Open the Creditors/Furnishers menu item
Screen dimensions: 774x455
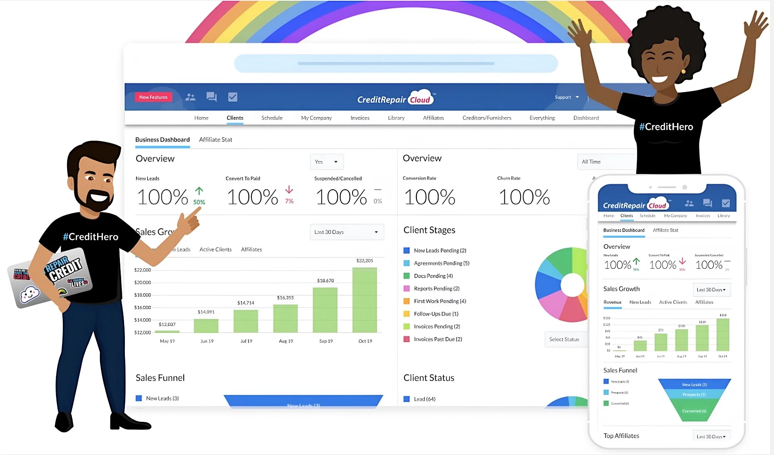tap(487, 118)
